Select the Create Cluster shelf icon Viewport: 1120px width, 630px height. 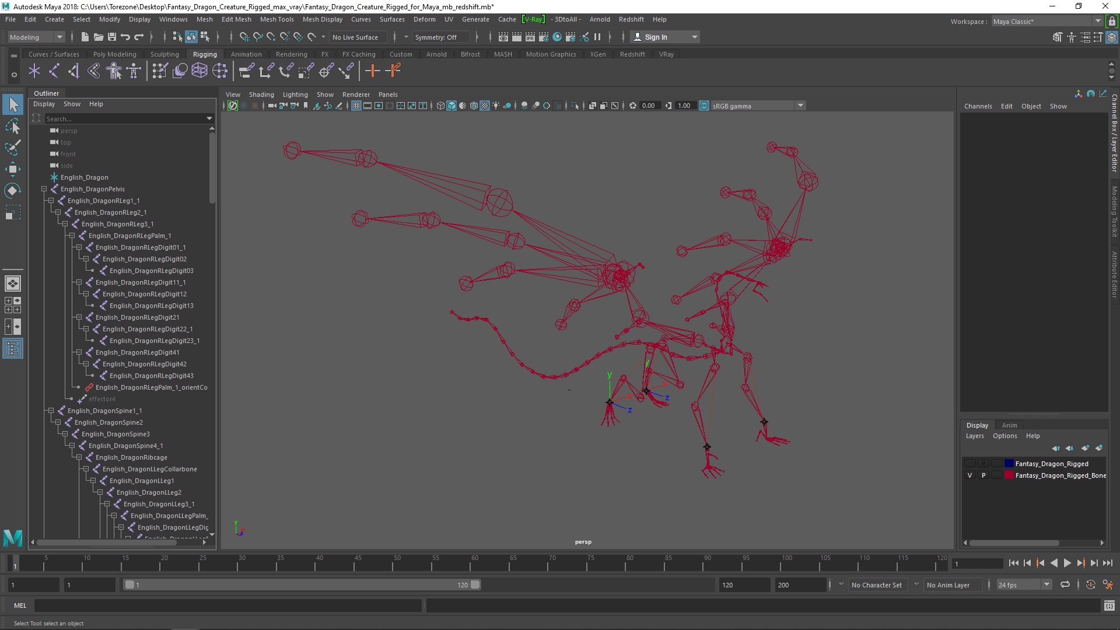pyautogui.click(x=219, y=71)
